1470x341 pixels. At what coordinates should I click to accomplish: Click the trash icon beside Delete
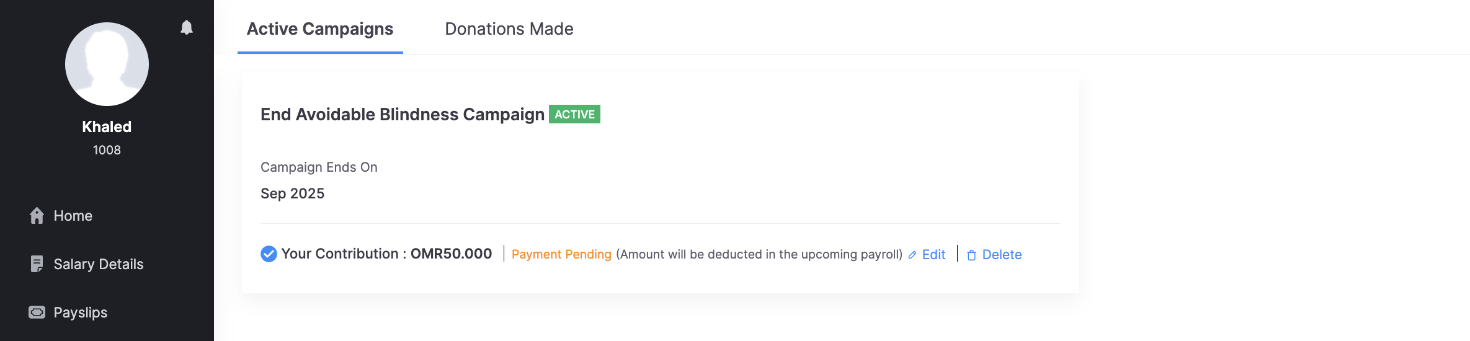click(971, 255)
